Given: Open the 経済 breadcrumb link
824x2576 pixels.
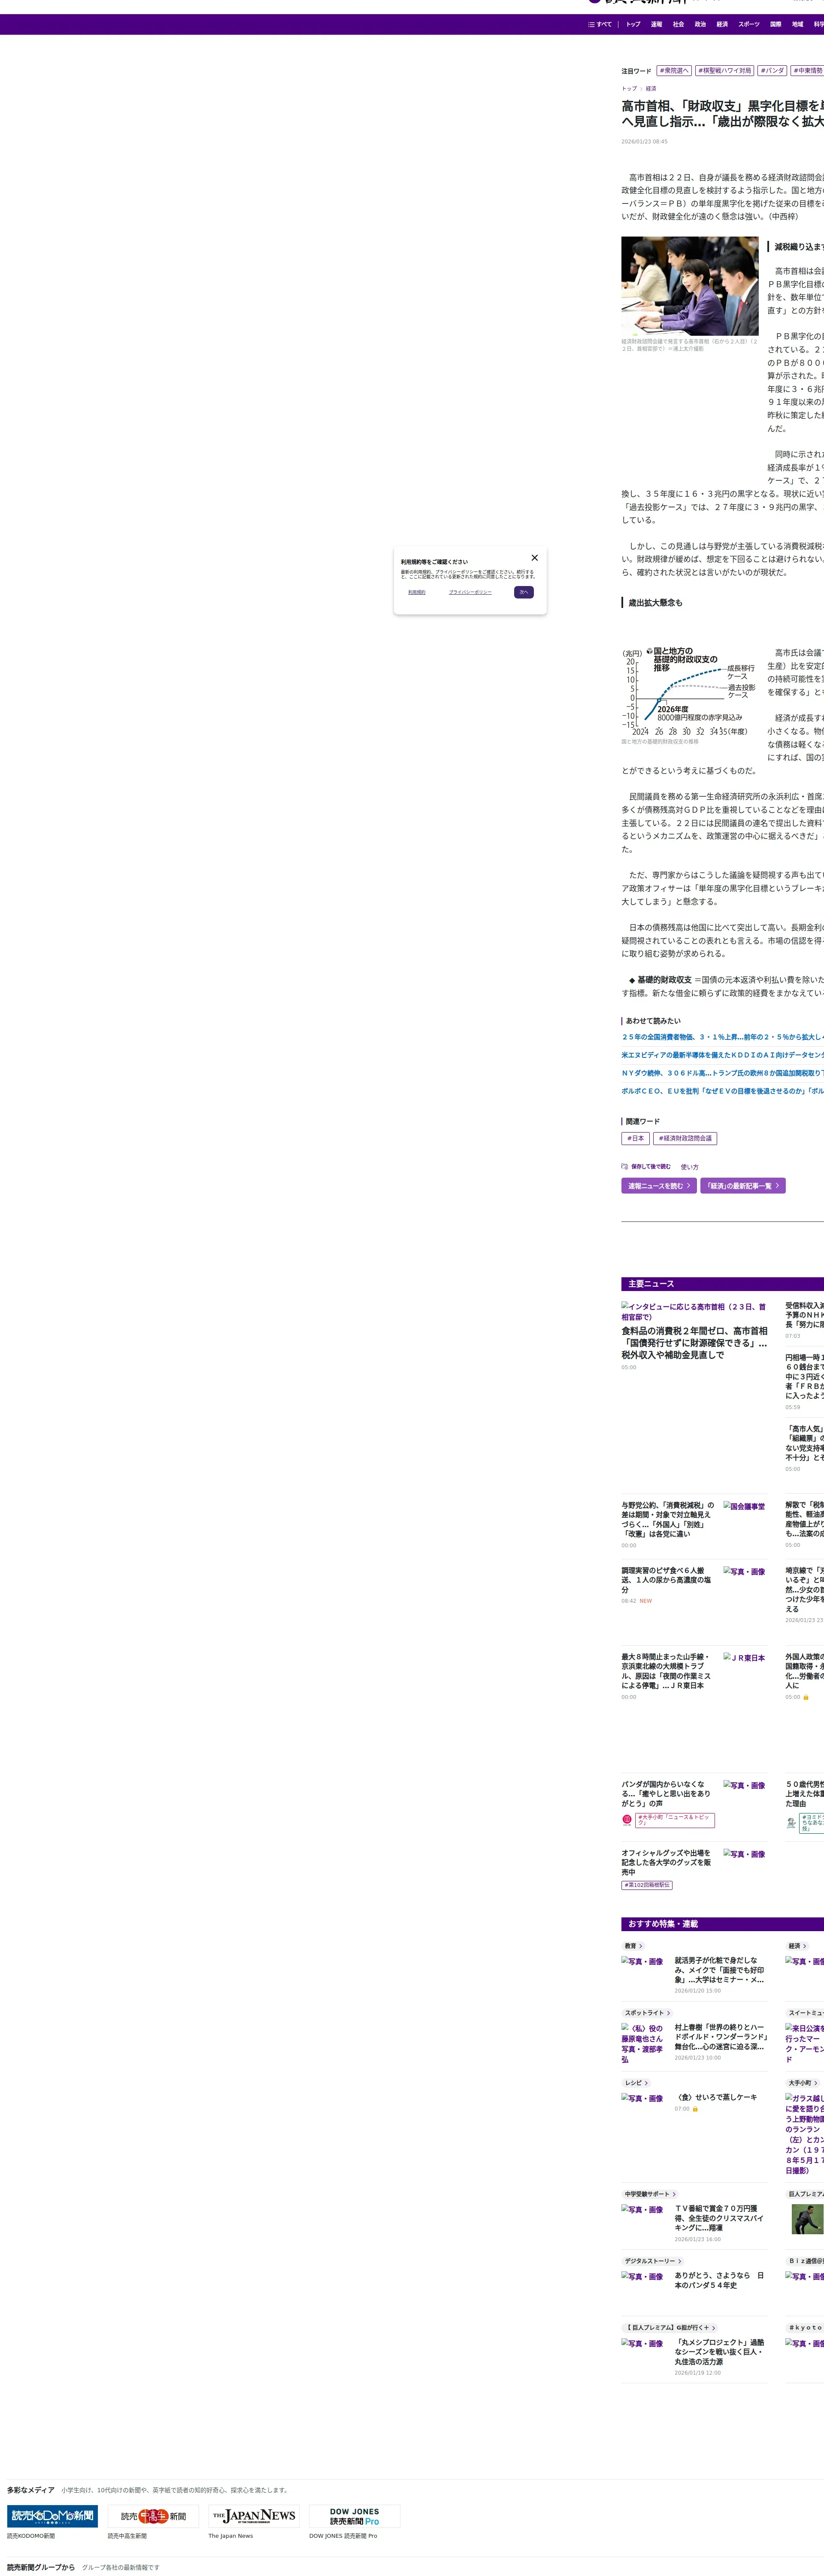Looking at the screenshot, I should (x=651, y=88).
